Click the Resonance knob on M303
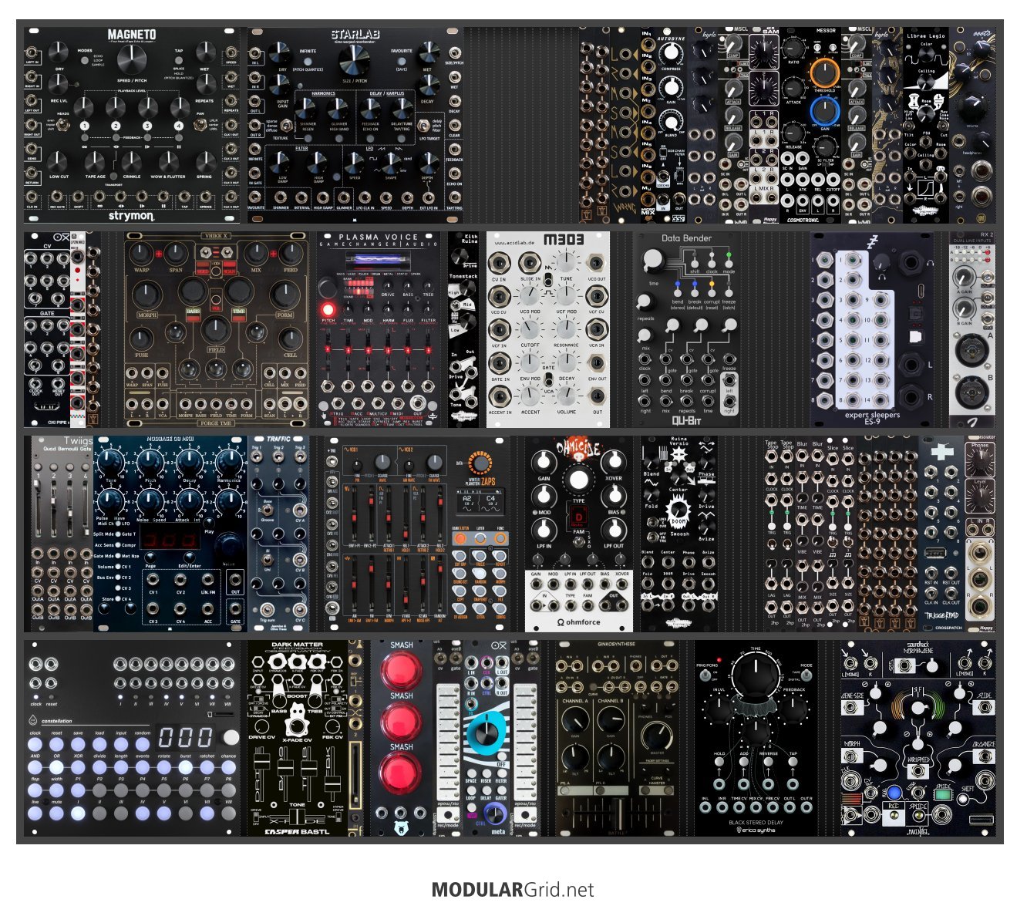 tap(566, 328)
